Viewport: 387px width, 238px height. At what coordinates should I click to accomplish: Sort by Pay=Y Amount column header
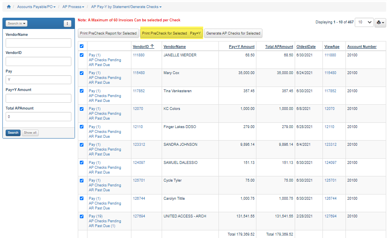point(241,47)
